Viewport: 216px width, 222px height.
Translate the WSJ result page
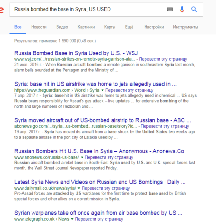(x=163, y=59)
